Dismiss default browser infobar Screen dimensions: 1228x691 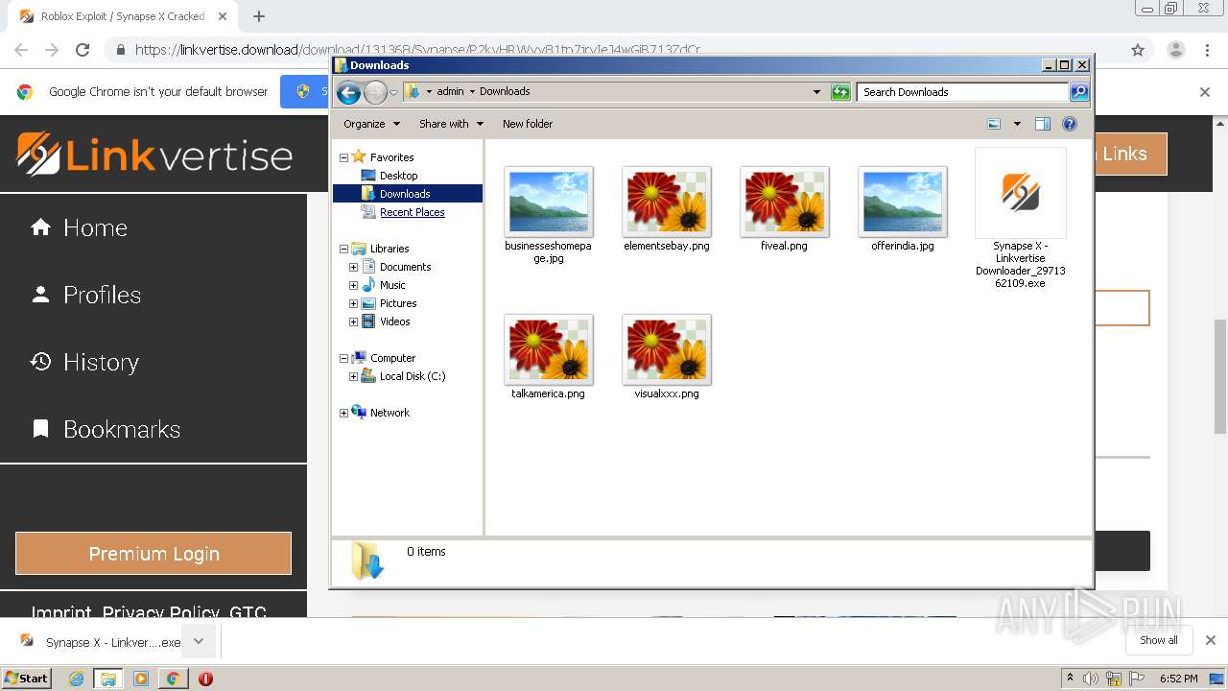pyautogui.click(x=1205, y=92)
